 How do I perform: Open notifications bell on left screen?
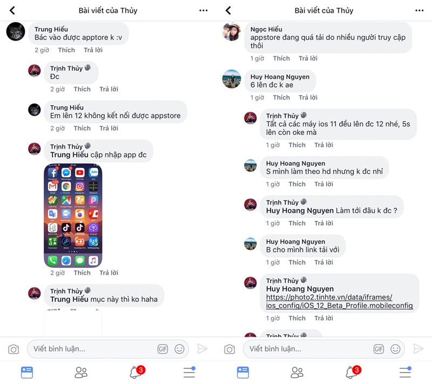137,372
